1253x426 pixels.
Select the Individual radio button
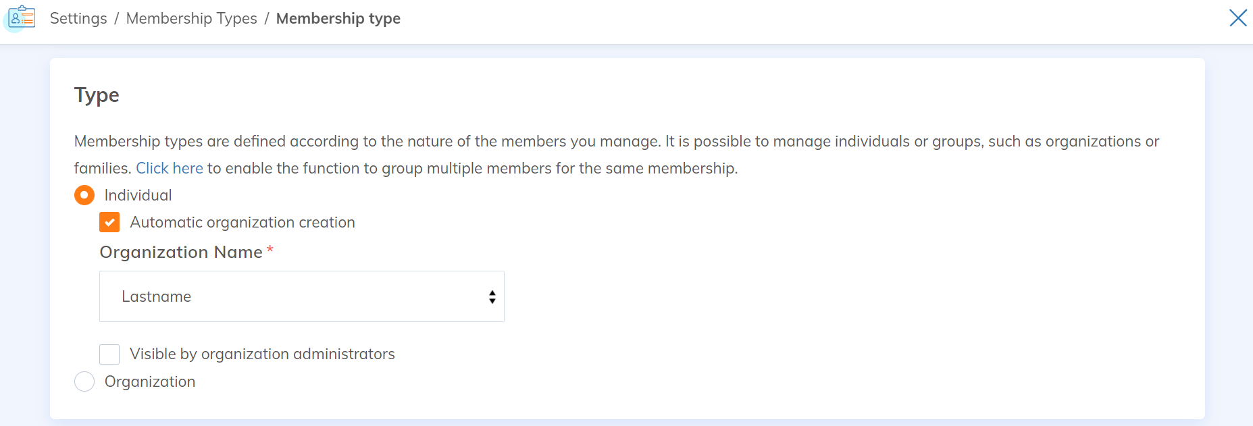pyautogui.click(x=84, y=195)
